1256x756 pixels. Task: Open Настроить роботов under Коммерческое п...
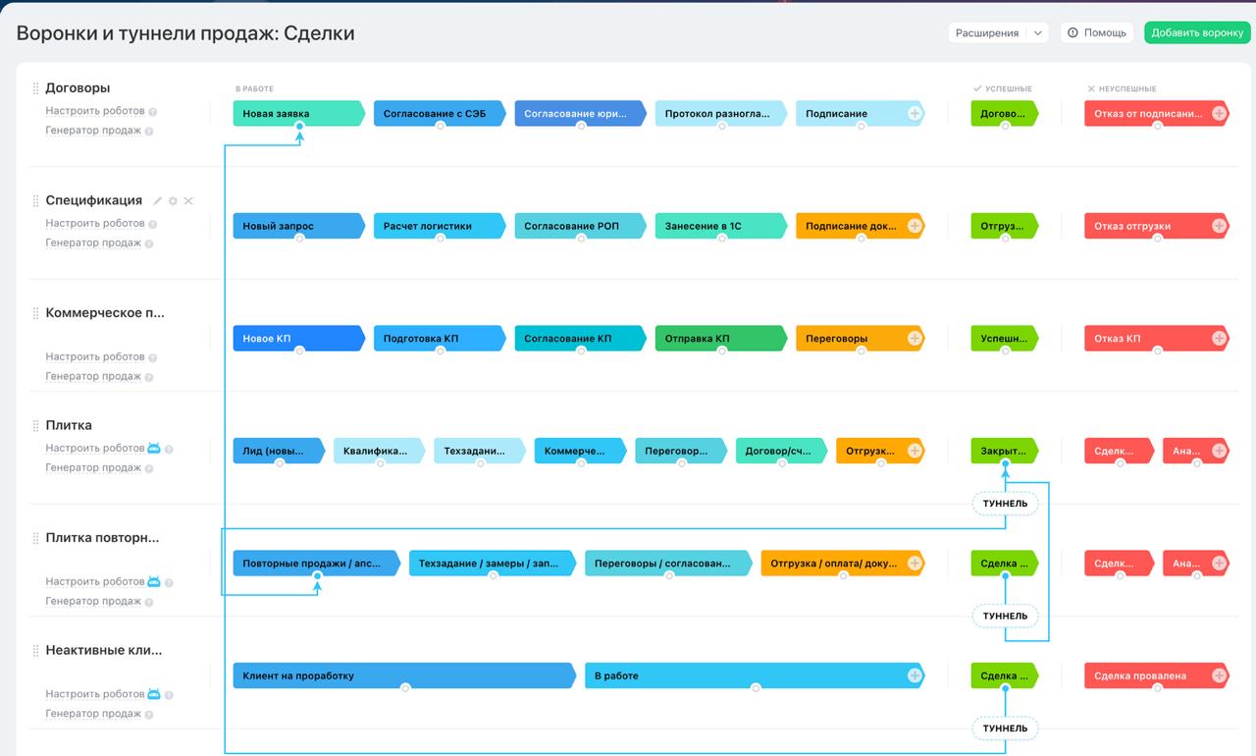point(95,356)
